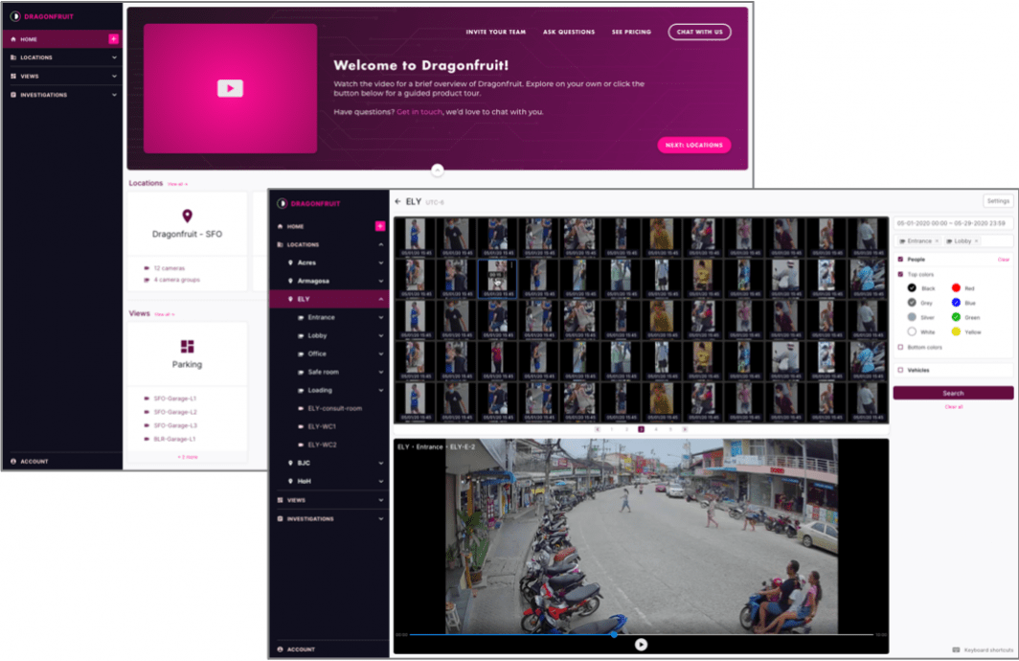Open Ask Questions in banner menu
The height and width of the screenshot is (661, 1019).
[x=569, y=32]
